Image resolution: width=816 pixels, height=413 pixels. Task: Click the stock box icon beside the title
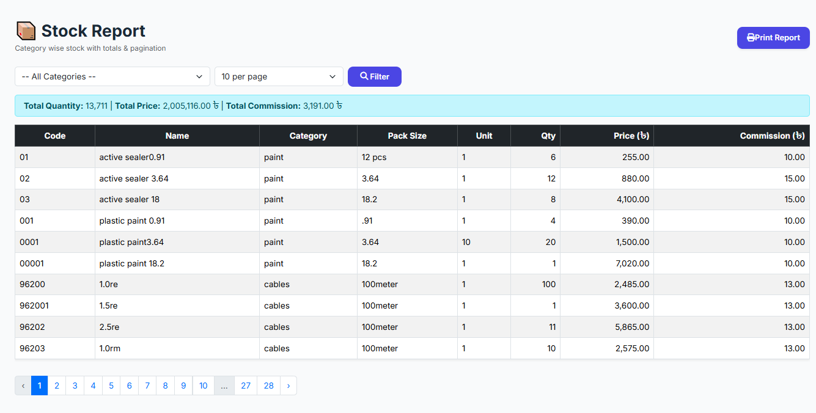click(x=26, y=31)
